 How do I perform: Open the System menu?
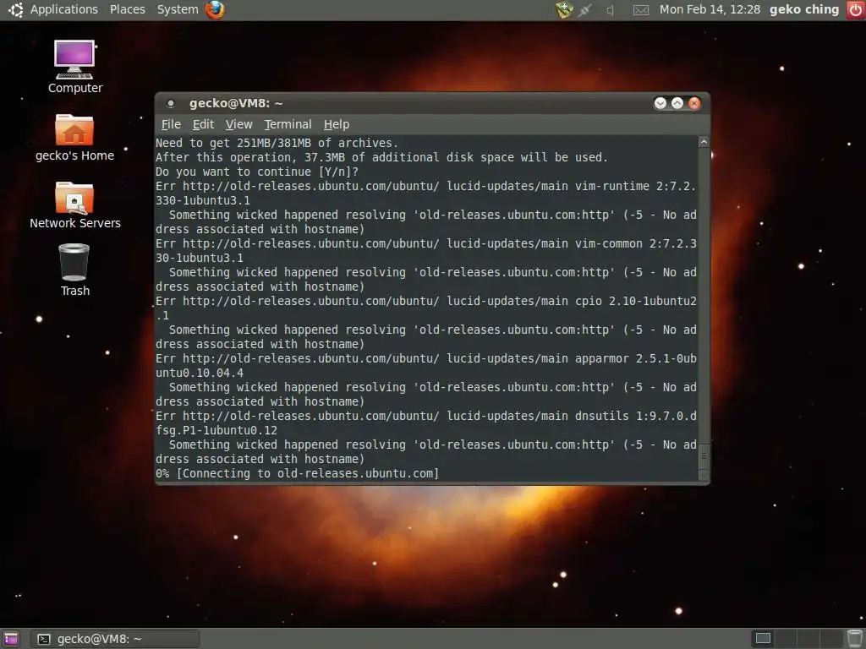point(178,9)
